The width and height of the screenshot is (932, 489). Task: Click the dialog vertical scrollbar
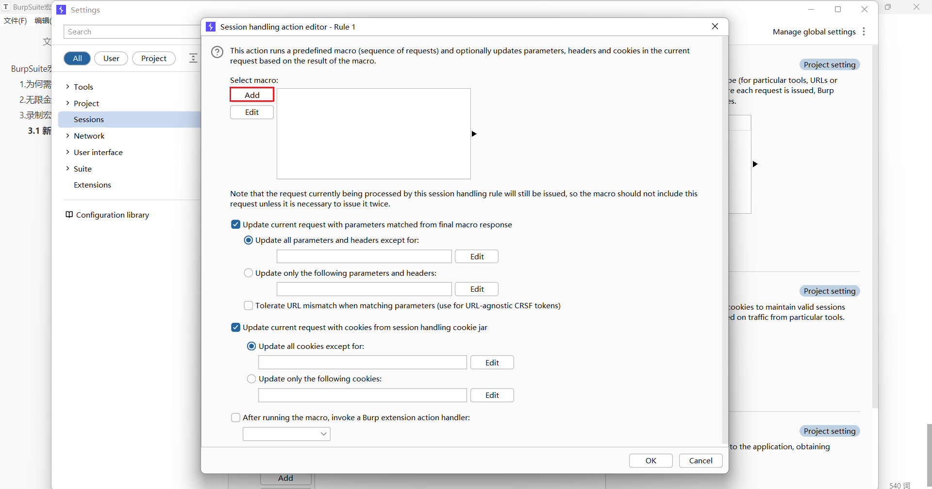(x=725, y=240)
